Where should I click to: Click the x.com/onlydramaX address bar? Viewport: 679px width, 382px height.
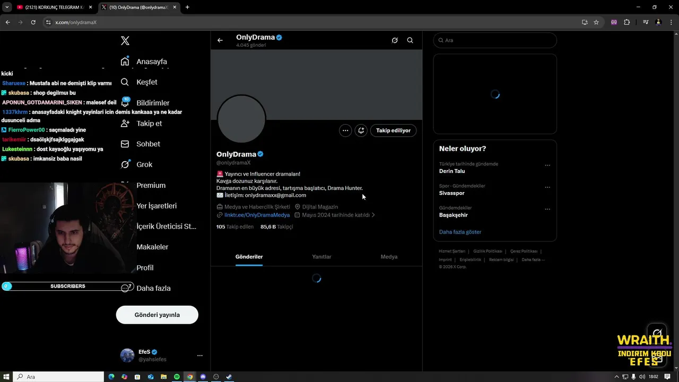coord(313,22)
